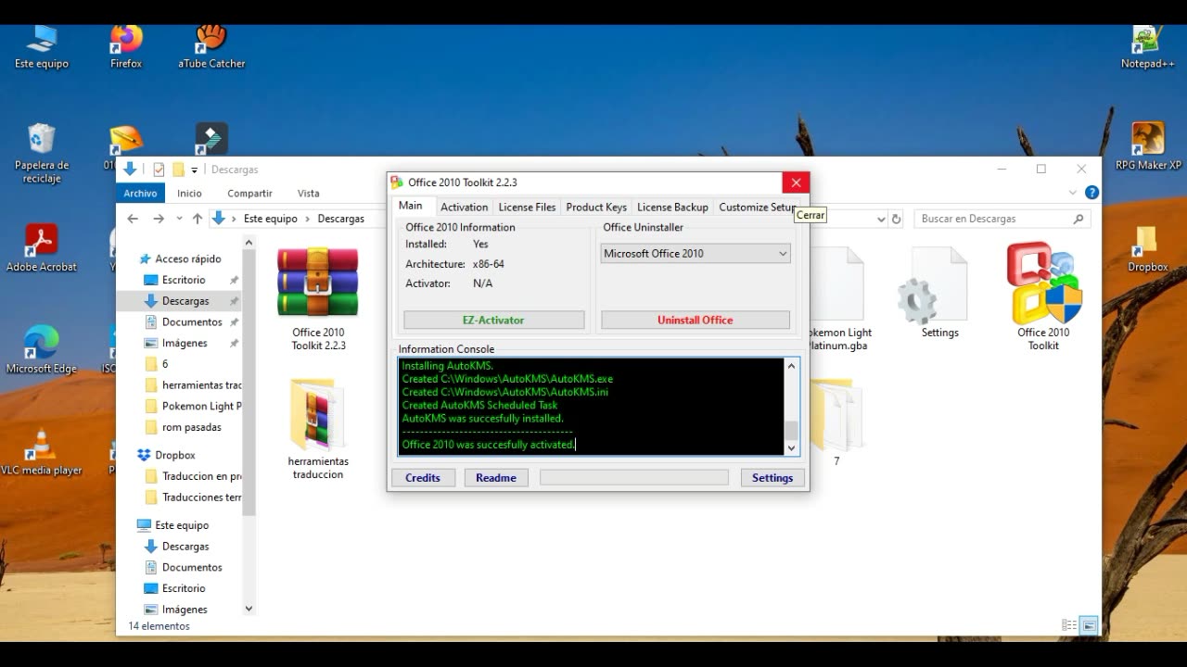
Task: Switch to the Activation tab
Action: pyautogui.click(x=464, y=208)
